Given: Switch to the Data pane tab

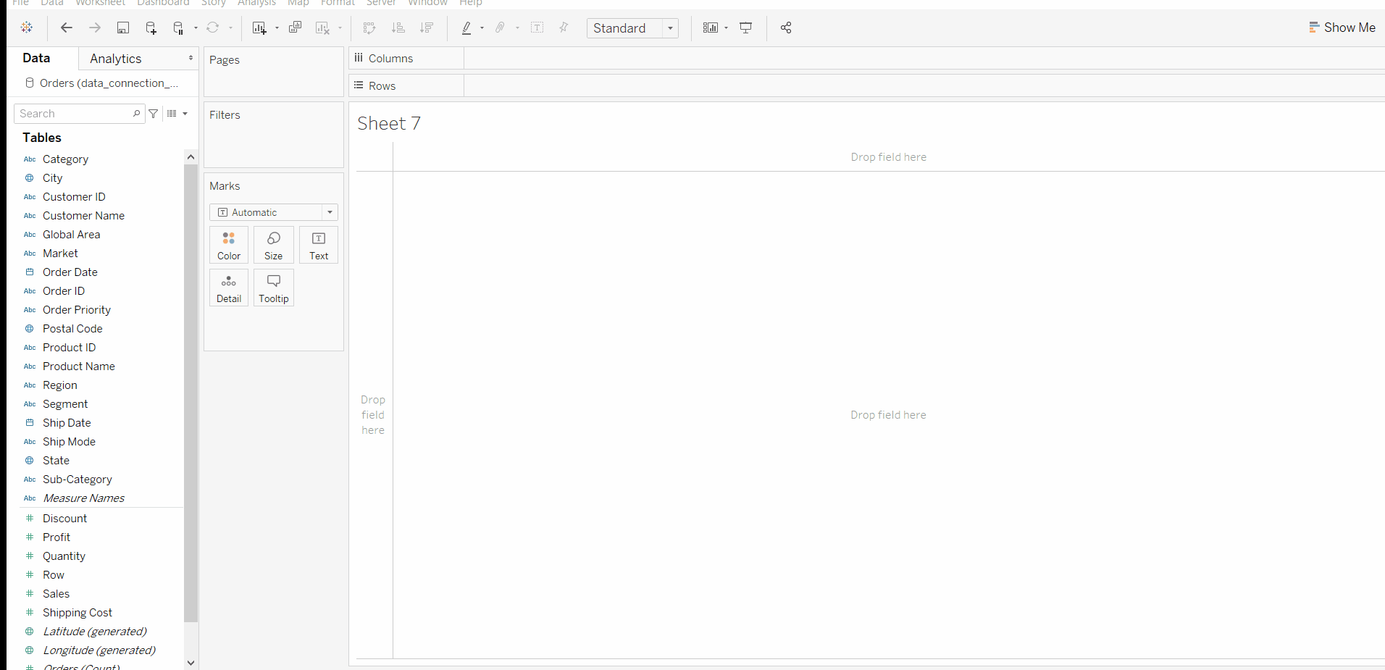Looking at the screenshot, I should tap(36, 58).
